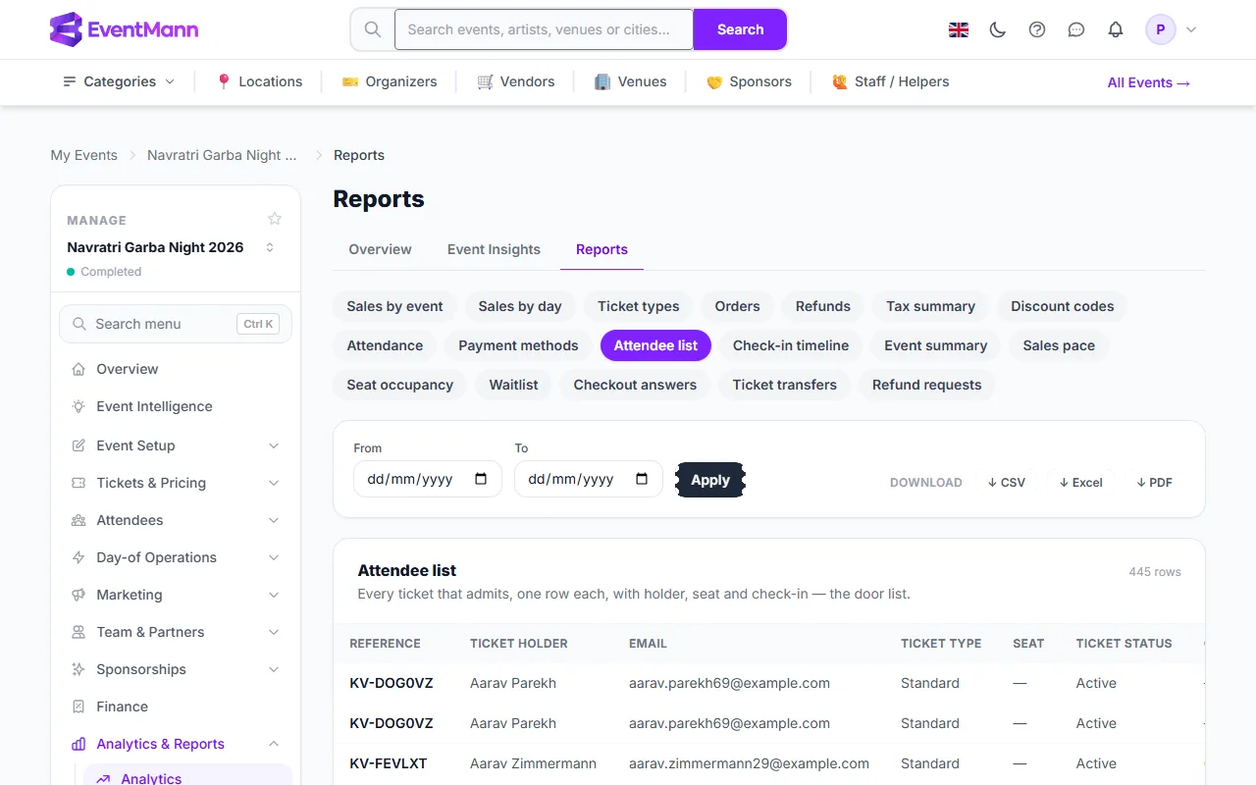Image resolution: width=1256 pixels, height=785 pixels.
Task: Open Finance in the sidebar
Action: pyautogui.click(x=176, y=706)
